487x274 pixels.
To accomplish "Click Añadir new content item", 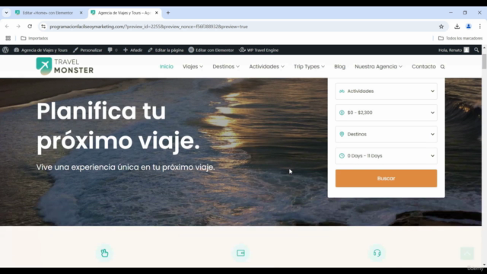I will [132, 50].
